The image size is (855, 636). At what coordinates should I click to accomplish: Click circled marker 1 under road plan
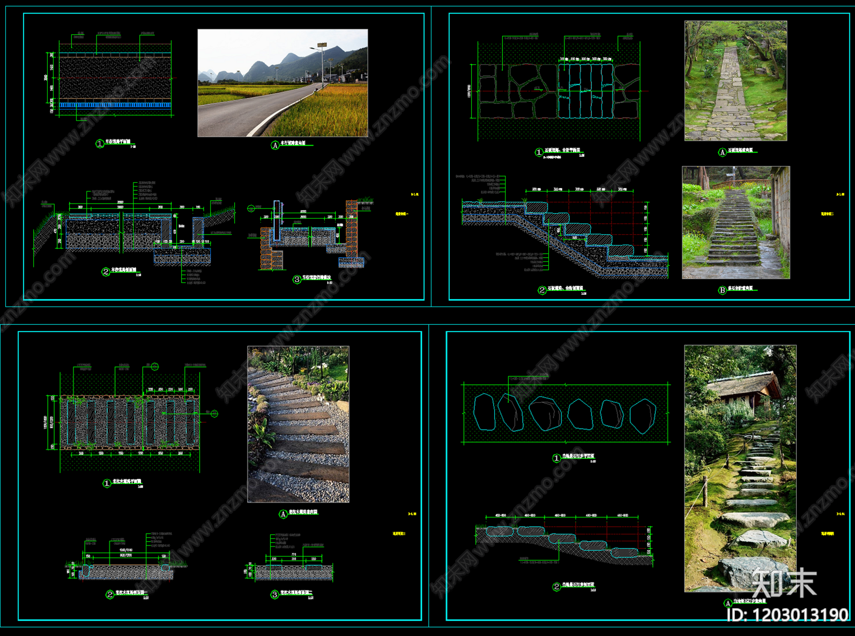(x=100, y=144)
